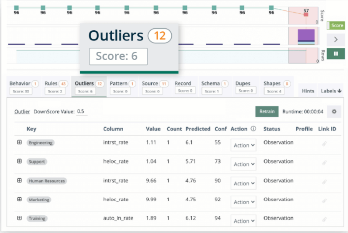348x233 pixels.
Task: Open the Labels dropdown menu
Action: [x=331, y=91]
